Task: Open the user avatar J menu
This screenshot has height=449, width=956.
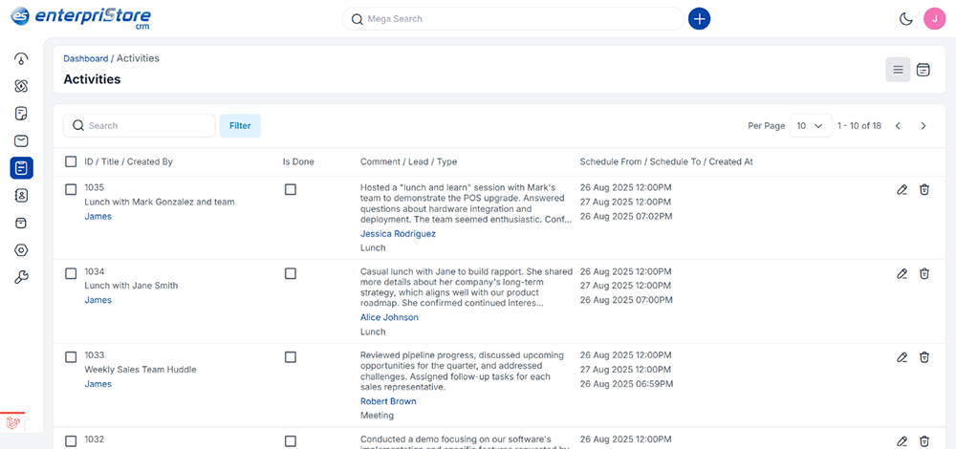Action: click(935, 19)
